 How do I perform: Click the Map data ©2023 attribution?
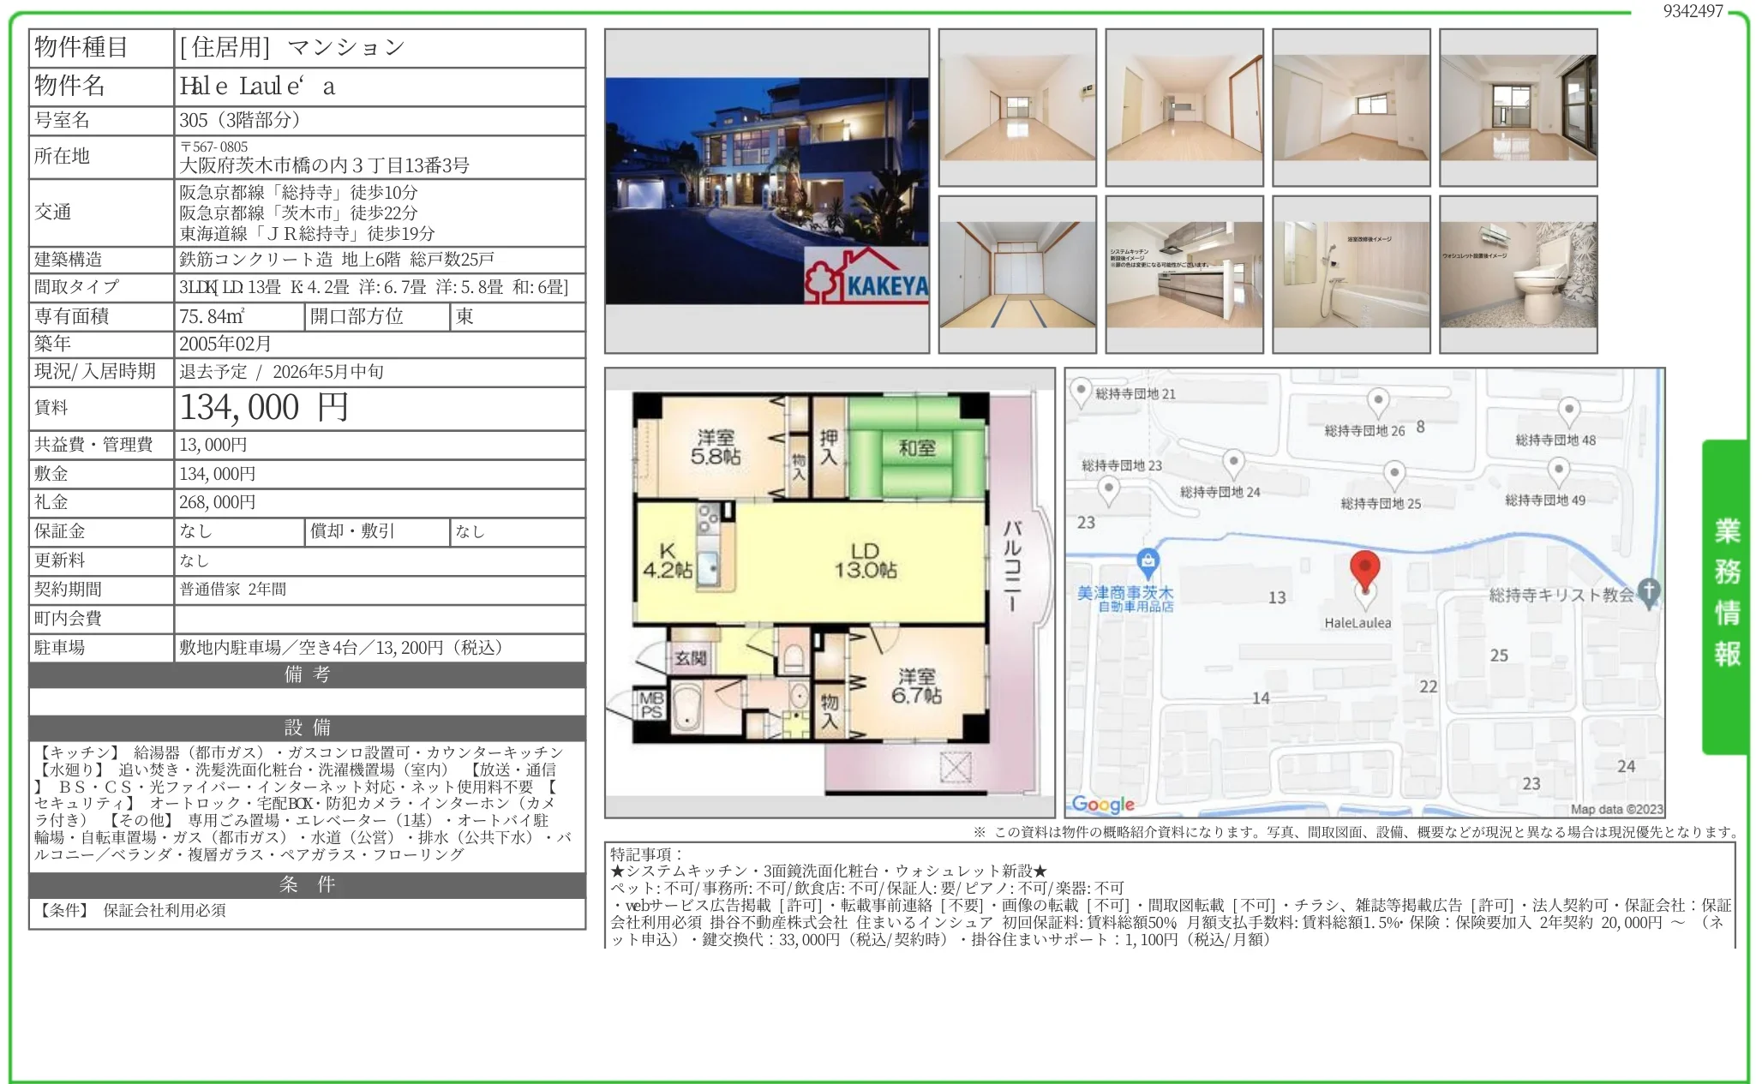1616,809
